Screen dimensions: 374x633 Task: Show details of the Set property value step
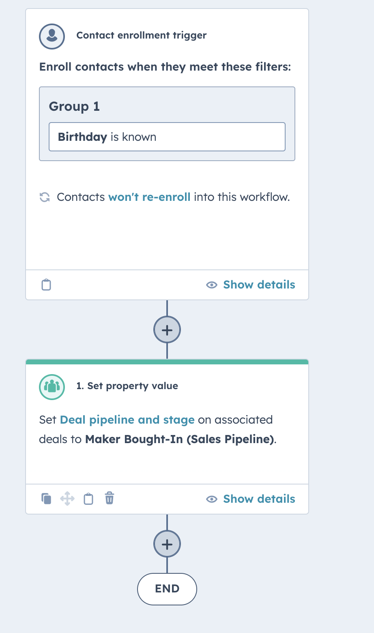click(259, 499)
